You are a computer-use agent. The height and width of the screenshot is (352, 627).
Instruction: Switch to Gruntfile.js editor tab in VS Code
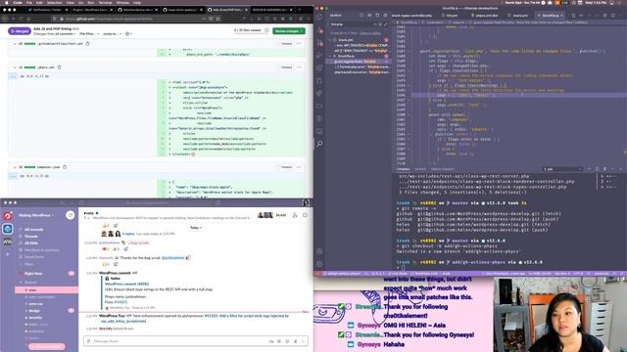551,16
